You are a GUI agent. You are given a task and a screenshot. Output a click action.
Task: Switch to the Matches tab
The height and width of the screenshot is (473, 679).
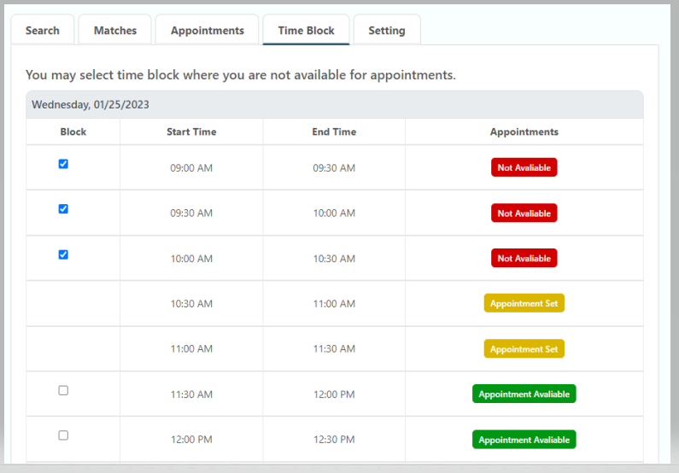[x=115, y=30]
